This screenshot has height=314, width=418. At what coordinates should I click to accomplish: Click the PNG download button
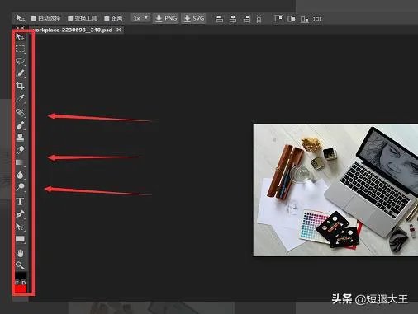pyautogui.click(x=166, y=18)
